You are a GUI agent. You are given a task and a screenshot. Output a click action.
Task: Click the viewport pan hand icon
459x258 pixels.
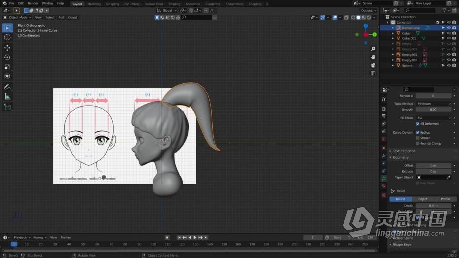[373, 57]
